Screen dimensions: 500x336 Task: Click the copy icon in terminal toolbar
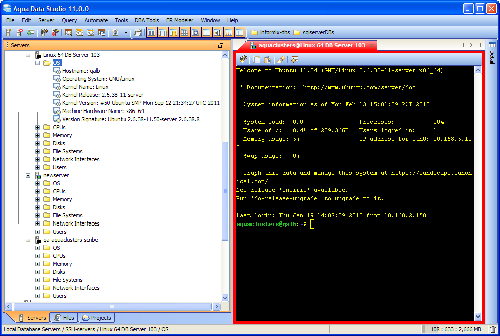click(256, 59)
